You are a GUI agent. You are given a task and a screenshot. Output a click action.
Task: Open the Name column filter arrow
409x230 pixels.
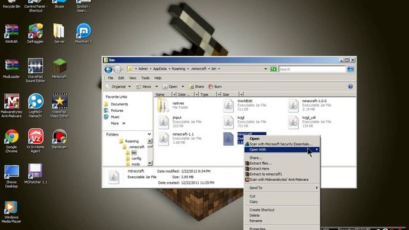point(174,95)
